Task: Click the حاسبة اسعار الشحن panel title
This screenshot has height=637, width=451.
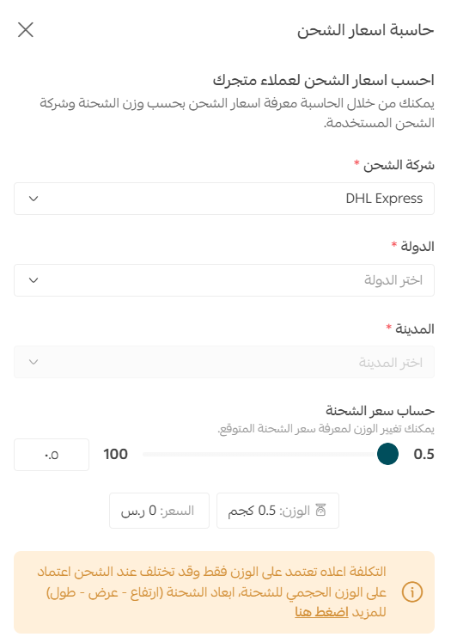Action: [x=365, y=30]
